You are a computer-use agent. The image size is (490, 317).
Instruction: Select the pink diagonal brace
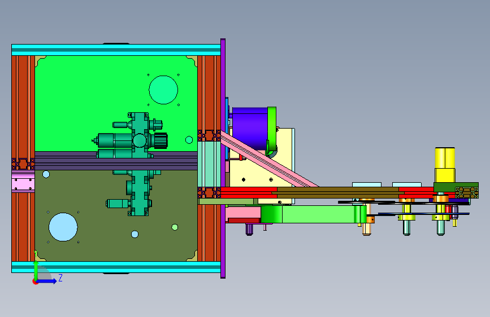(x=269, y=160)
